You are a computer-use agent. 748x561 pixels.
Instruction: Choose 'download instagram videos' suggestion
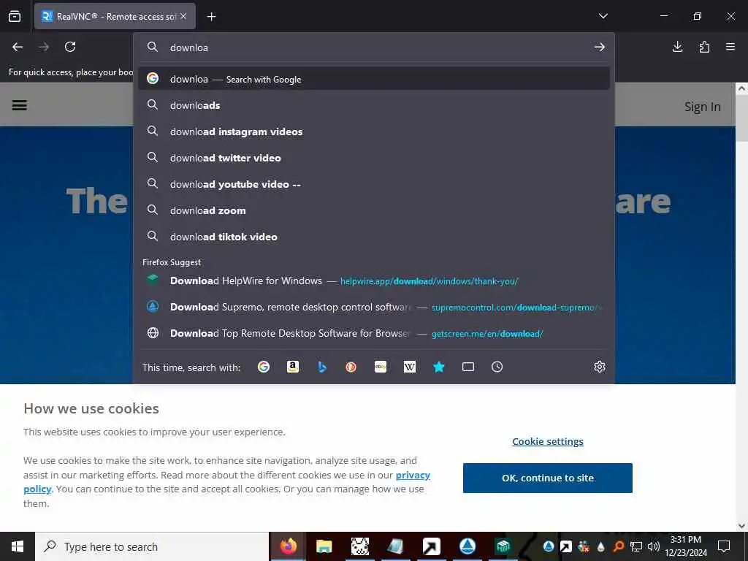tap(373, 131)
